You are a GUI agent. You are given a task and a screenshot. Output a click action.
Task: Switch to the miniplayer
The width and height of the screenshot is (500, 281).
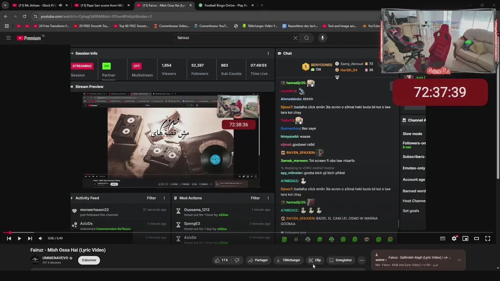coord(465,238)
